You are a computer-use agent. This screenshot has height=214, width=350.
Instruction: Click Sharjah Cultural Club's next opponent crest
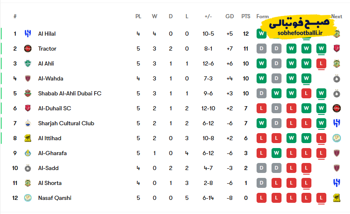tap(337, 123)
